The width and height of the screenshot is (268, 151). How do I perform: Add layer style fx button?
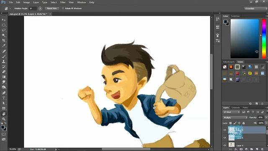[236, 149]
